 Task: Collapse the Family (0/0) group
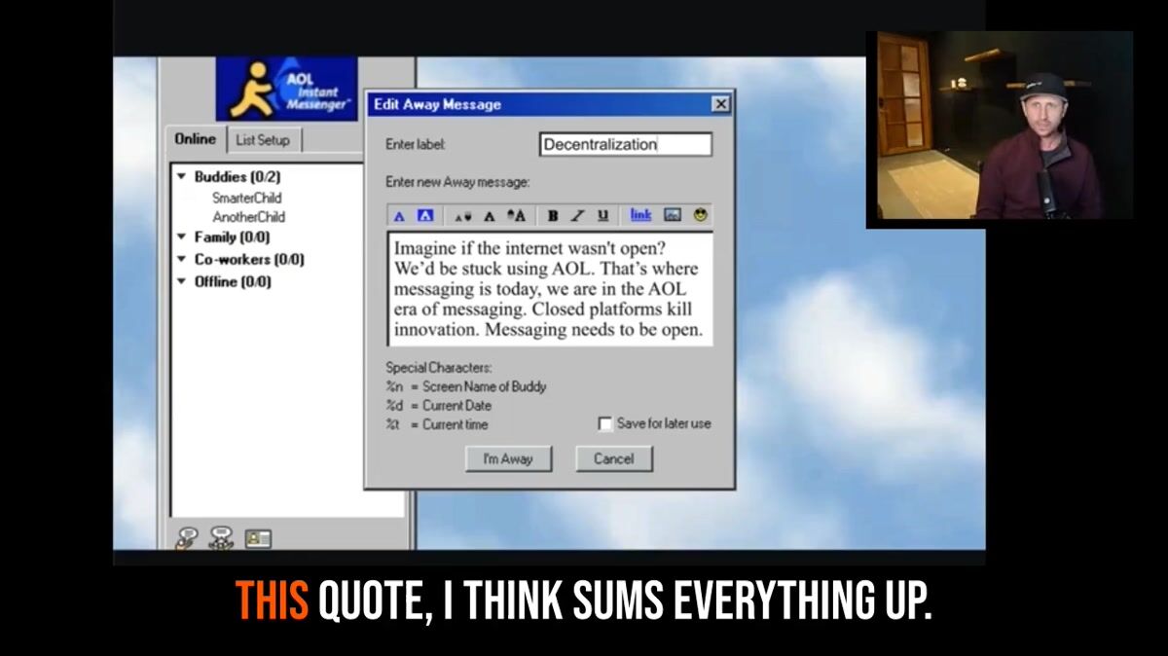point(182,237)
